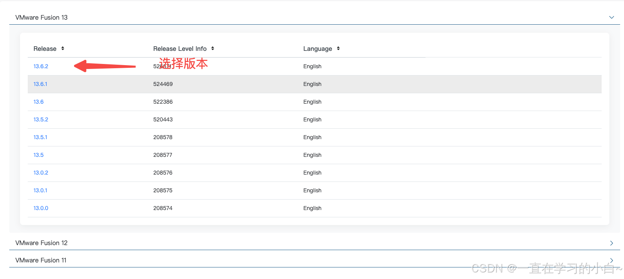
Task: Click English in the 13.6.2 row
Action: (312, 66)
